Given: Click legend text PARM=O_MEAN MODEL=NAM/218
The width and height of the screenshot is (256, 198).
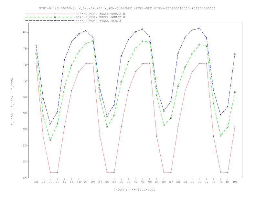Looking at the screenshot, I should coord(100,14).
